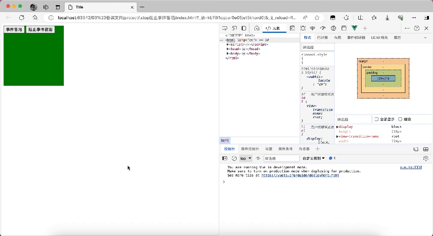Open the Network wifi icon tab
Image resolution: width=433 pixels, height=236 pixels.
click(x=313, y=28)
